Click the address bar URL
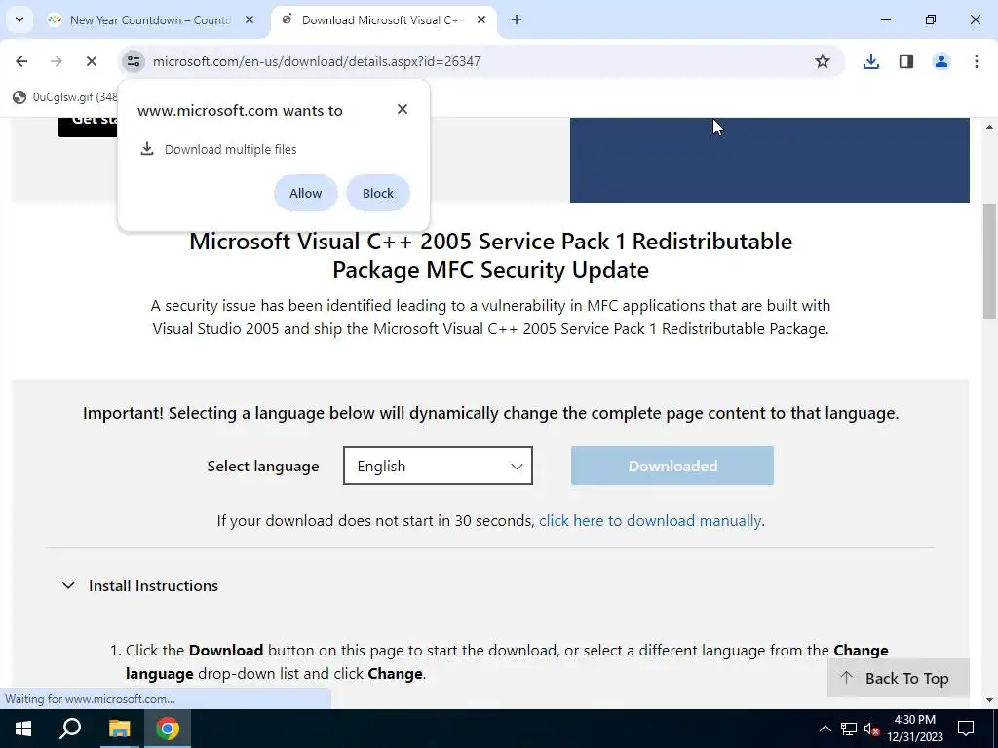 tap(317, 61)
